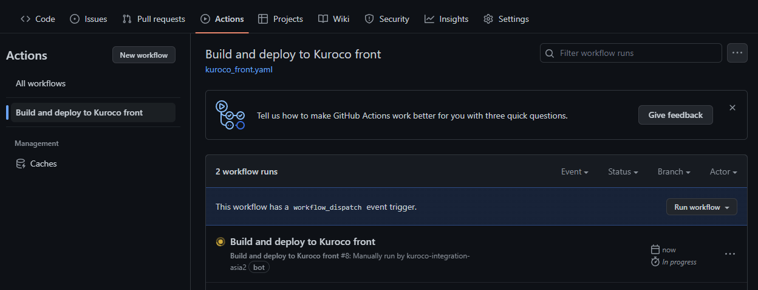Switch to the Projects tab
The width and height of the screenshot is (758, 290).
[x=281, y=19]
